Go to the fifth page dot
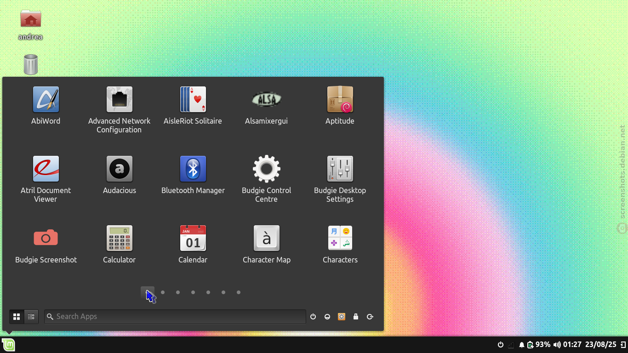This screenshot has width=628, height=353. coord(208,292)
